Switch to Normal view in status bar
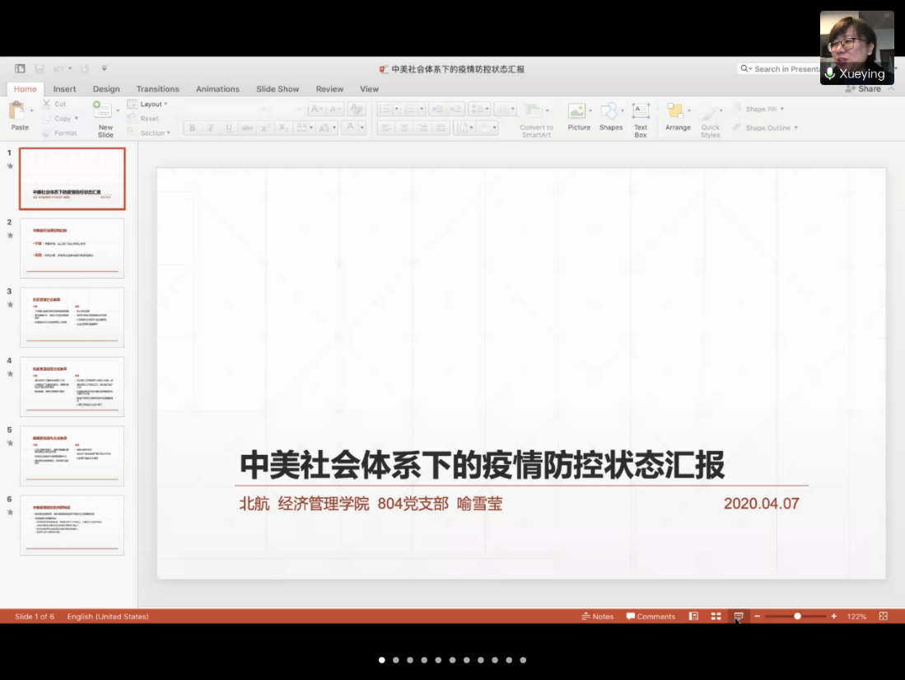Viewport: 905px width, 680px height. coord(694,617)
